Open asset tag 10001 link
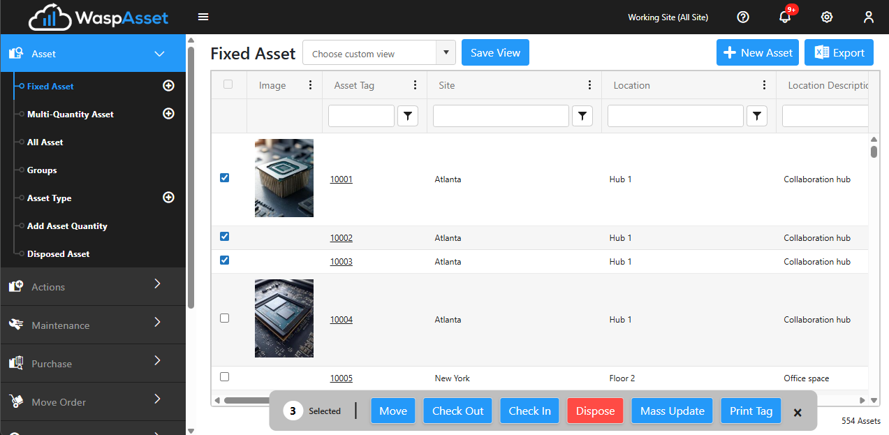The image size is (889, 435). 341,179
